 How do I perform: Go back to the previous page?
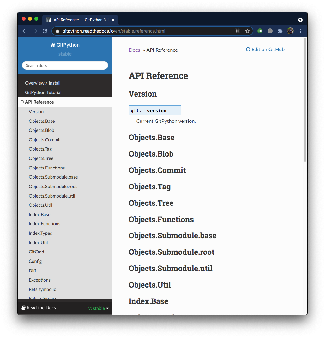coord(25,31)
